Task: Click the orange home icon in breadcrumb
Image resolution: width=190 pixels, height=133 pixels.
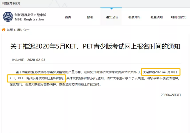Action: pyautogui.click(x=4, y=30)
